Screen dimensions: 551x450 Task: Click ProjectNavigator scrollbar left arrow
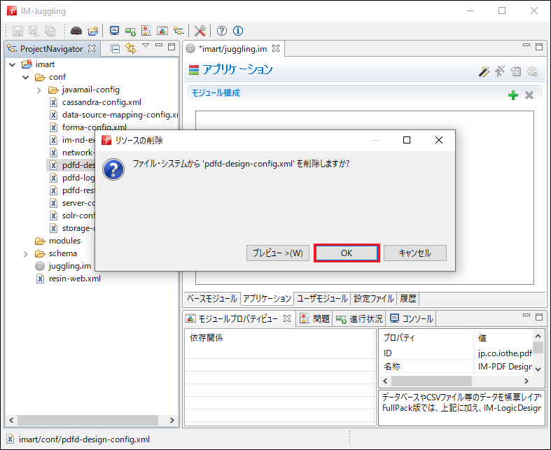11,420
